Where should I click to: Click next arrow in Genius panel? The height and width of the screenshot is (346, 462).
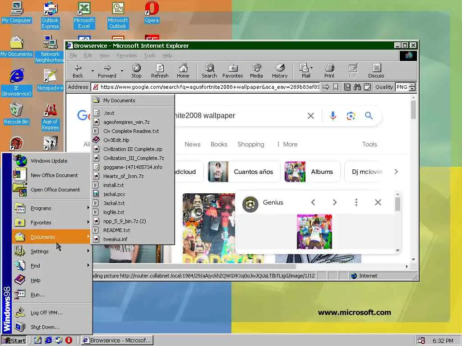tap(334, 202)
